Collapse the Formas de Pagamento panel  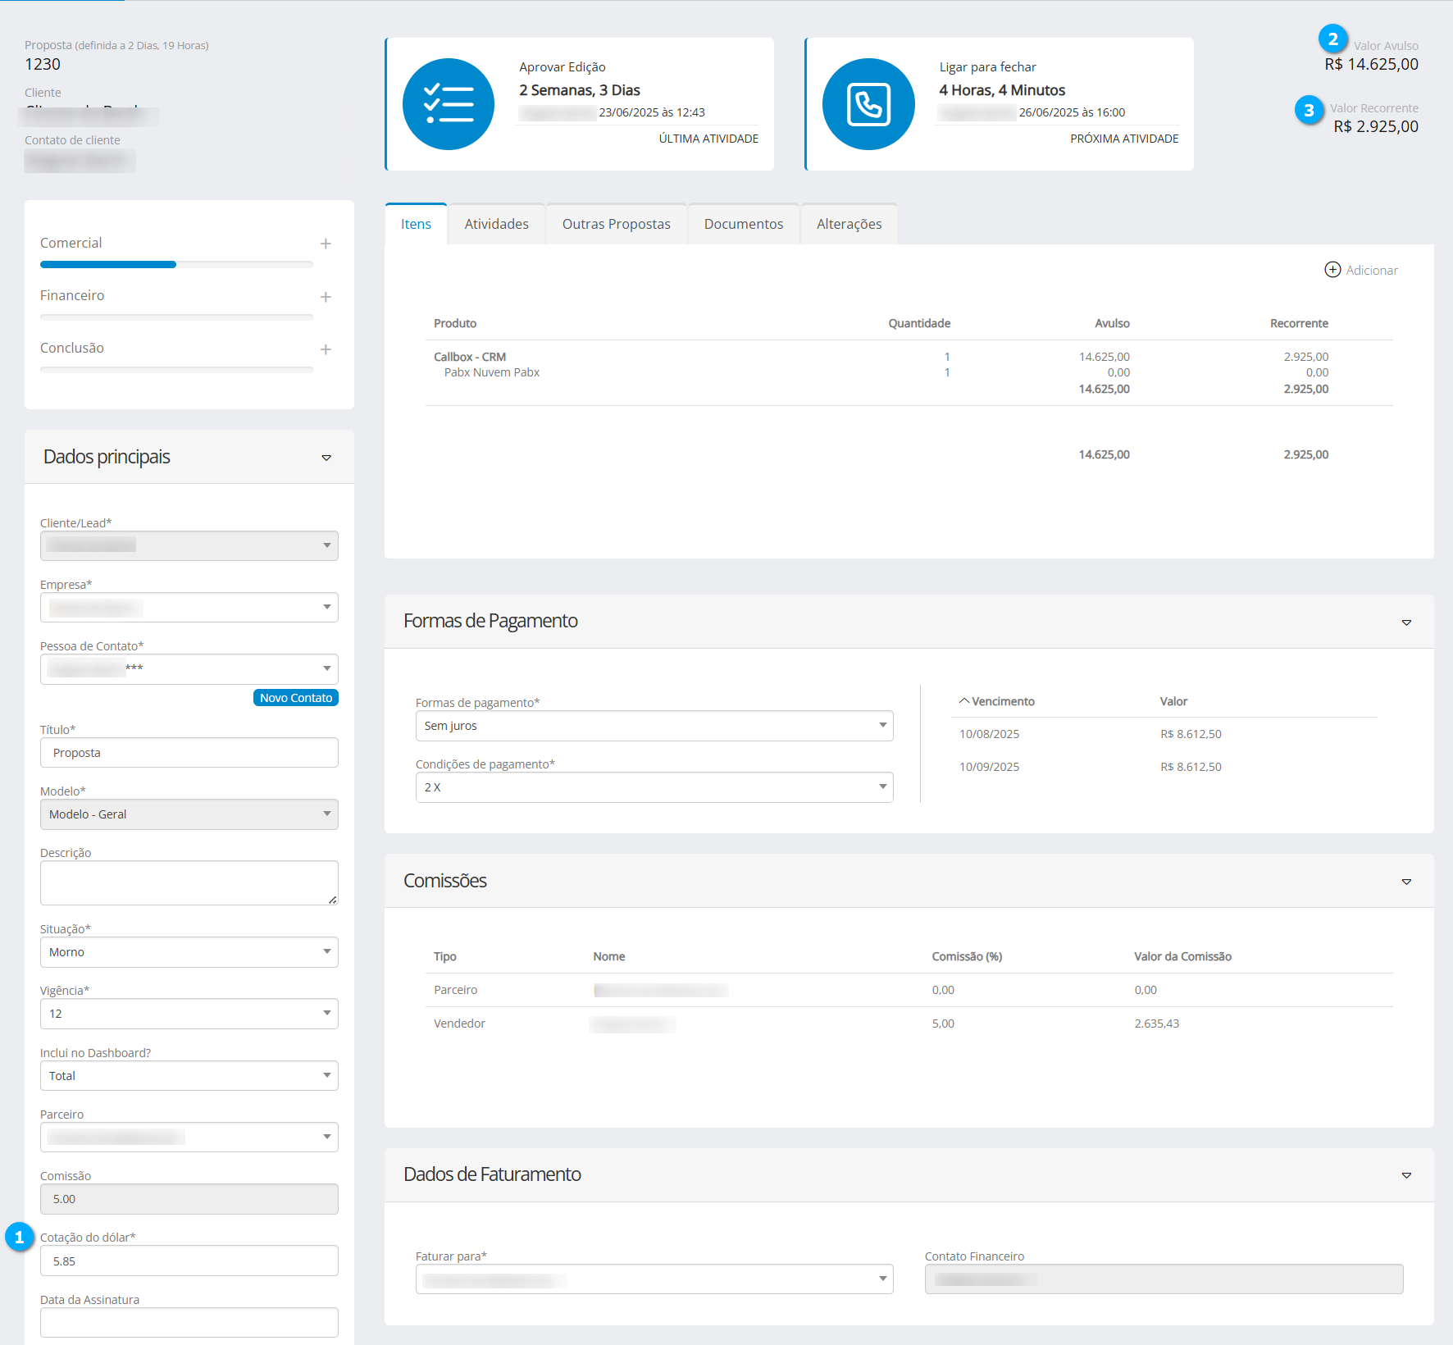click(x=1406, y=622)
